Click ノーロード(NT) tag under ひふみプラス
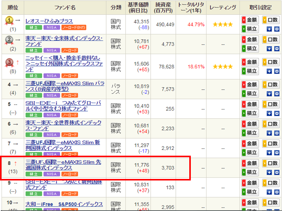 click(x=74, y=27)
